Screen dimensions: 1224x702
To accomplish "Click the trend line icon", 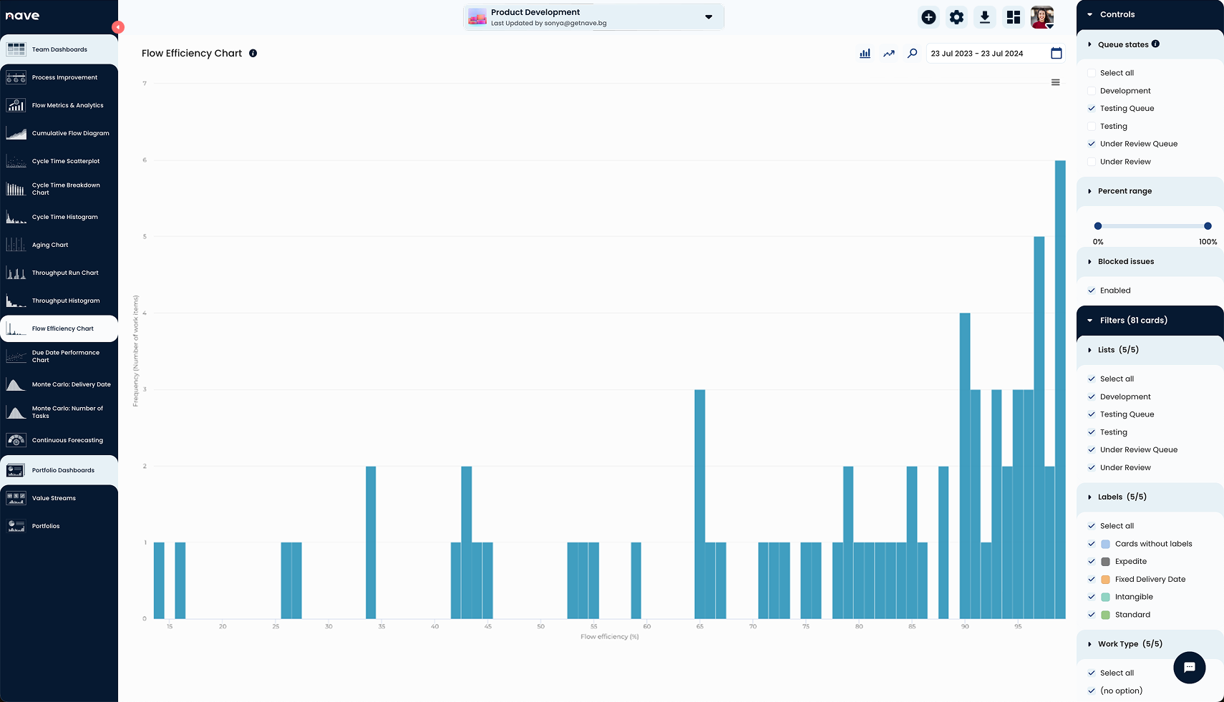I will click(888, 54).
